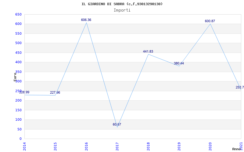The height and width of the screenshot is (152, 244).
Task: Click the 400 y-axis tick label
Action: tap(18, 62)
